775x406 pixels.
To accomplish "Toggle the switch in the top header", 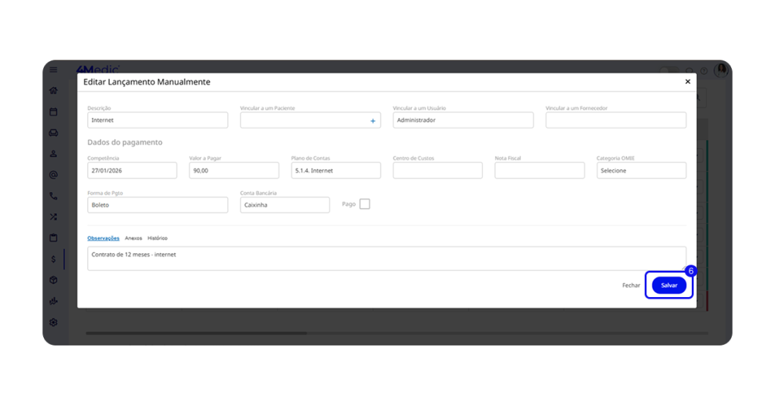I will click(669, 70).
